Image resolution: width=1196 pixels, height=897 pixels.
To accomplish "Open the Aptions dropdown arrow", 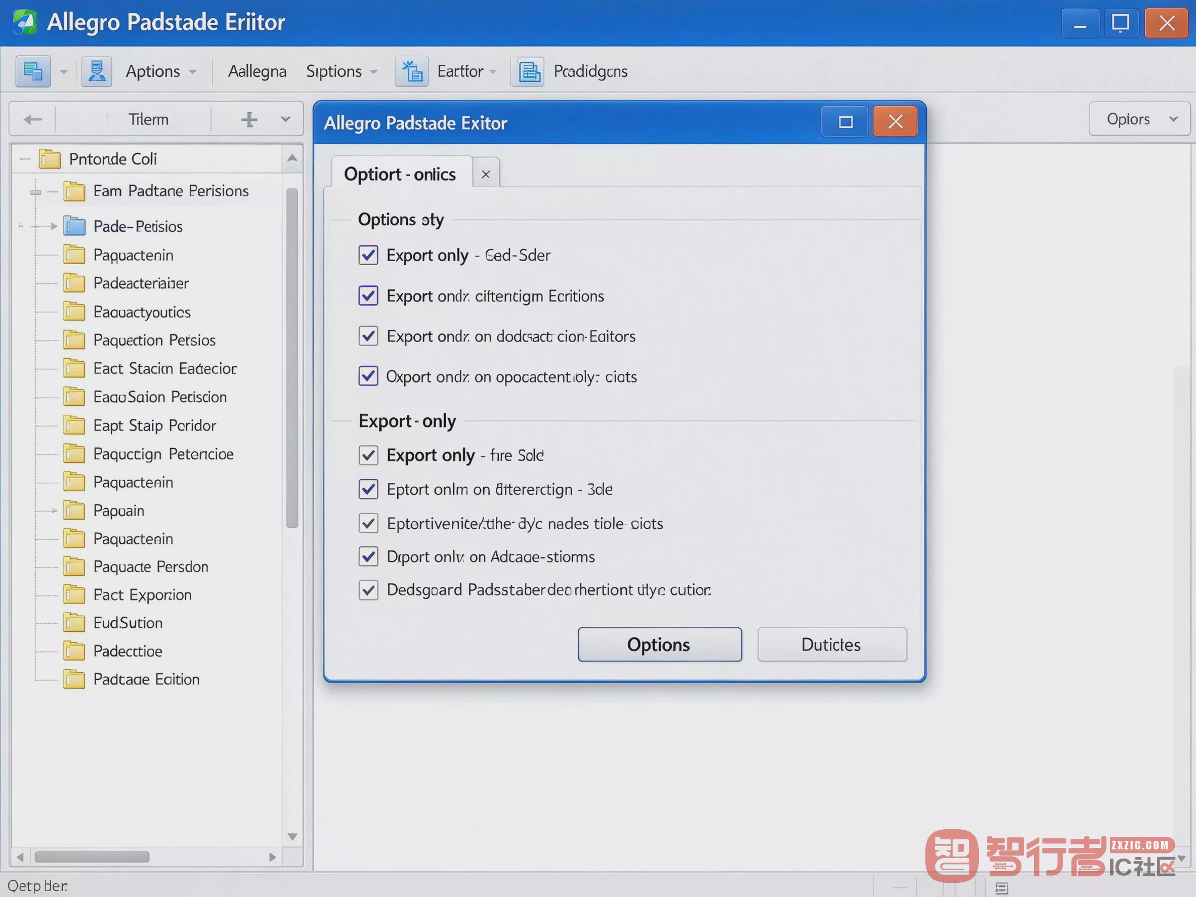I will tap(192, 71).
